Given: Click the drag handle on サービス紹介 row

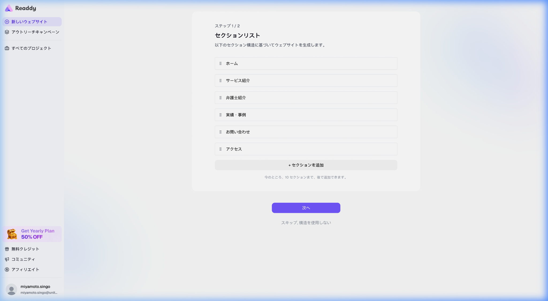Looking at the screenshot, I should [x=220, y=81].
